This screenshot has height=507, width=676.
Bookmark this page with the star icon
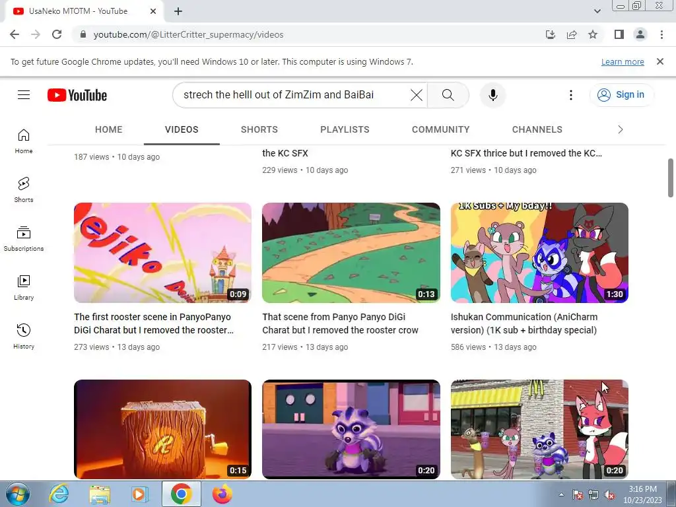tap(593, 34)
